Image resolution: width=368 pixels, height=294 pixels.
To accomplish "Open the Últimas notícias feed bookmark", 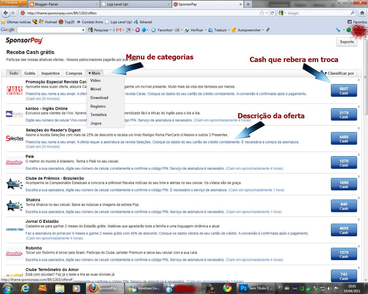I will pos(16,22).
